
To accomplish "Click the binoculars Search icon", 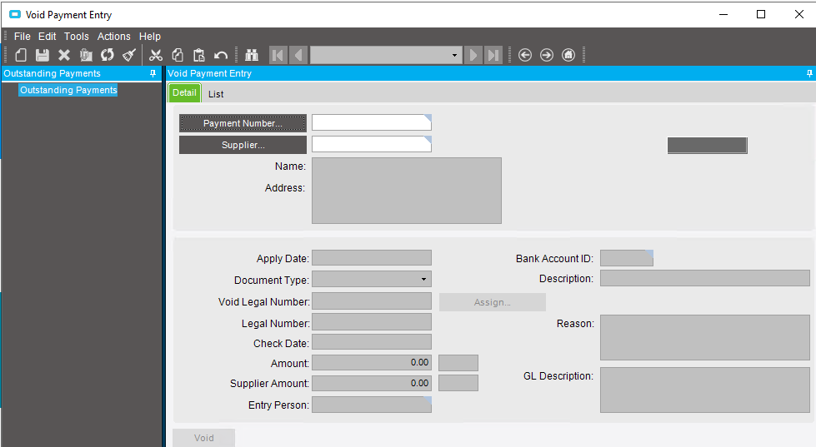I will [x=252, y=55].
